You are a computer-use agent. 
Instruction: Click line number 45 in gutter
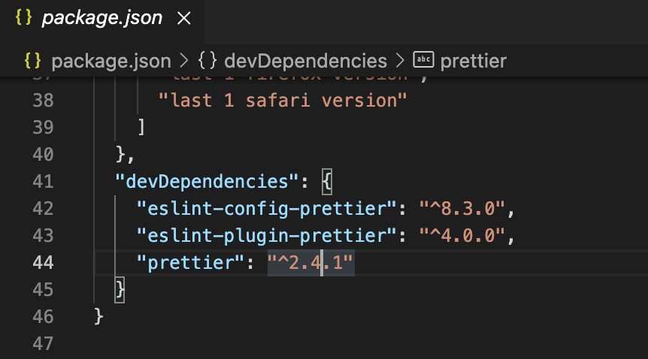point(43,290)
